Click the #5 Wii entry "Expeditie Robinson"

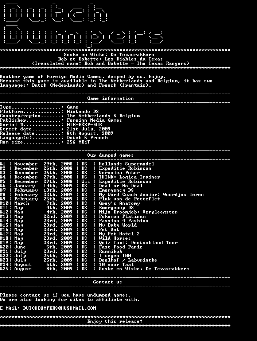point(125,181)
